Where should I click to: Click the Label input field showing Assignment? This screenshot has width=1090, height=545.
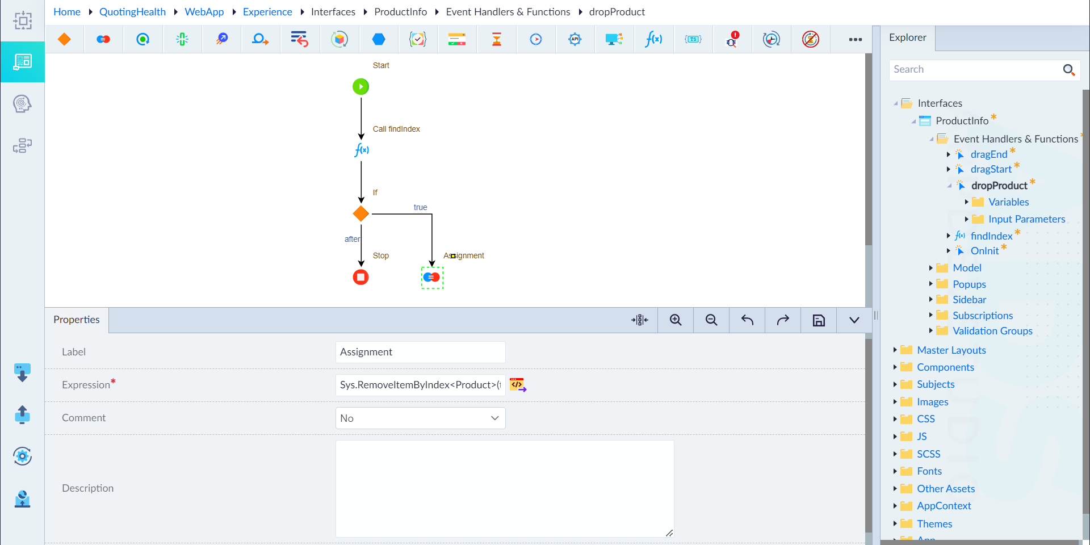(420, 352)
